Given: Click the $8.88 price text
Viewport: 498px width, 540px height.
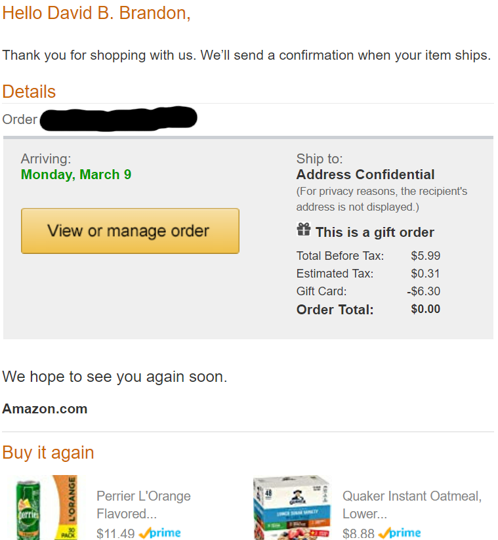Looking at the screenshot, I should click(x=358, y=534).
